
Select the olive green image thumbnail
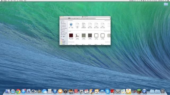pos(84,35)
